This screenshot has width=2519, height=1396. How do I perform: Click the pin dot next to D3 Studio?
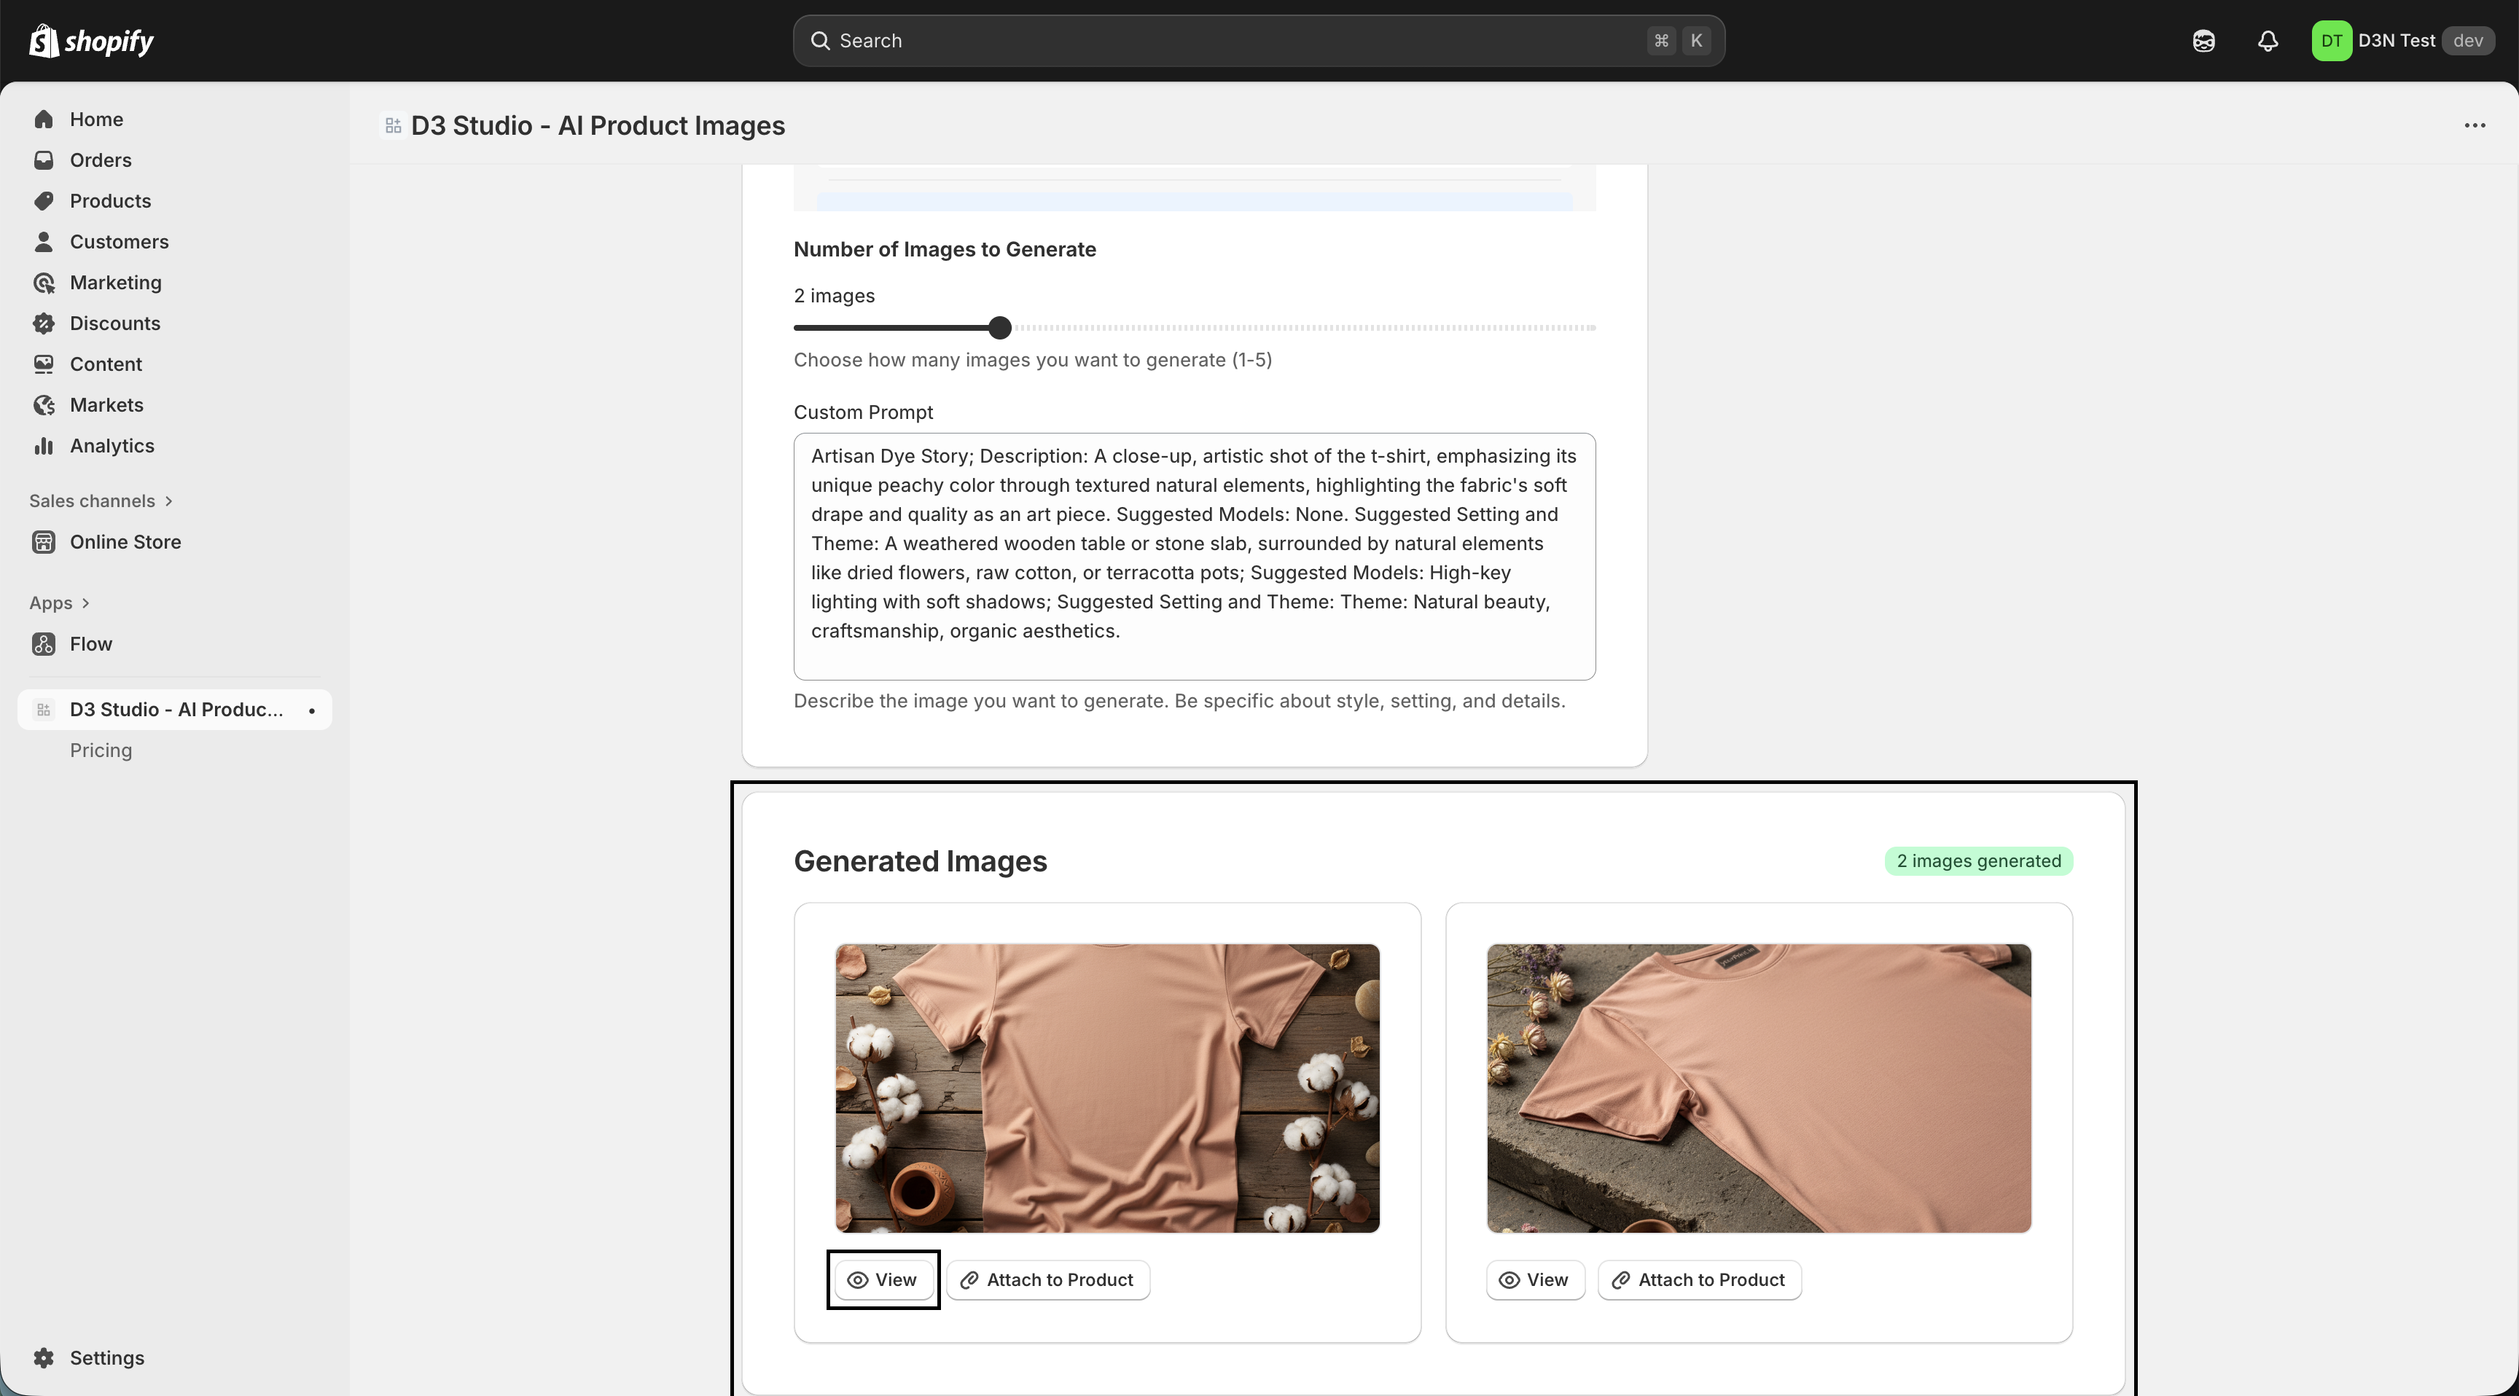click(x=311, y=710)
